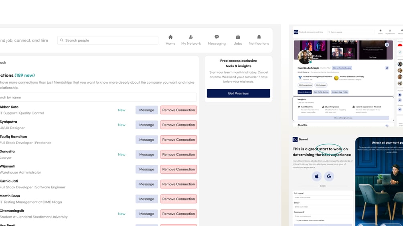Tick the agree to terms checkbox
Viewport: 403px width, 226px height.
(x=295, y=220)
